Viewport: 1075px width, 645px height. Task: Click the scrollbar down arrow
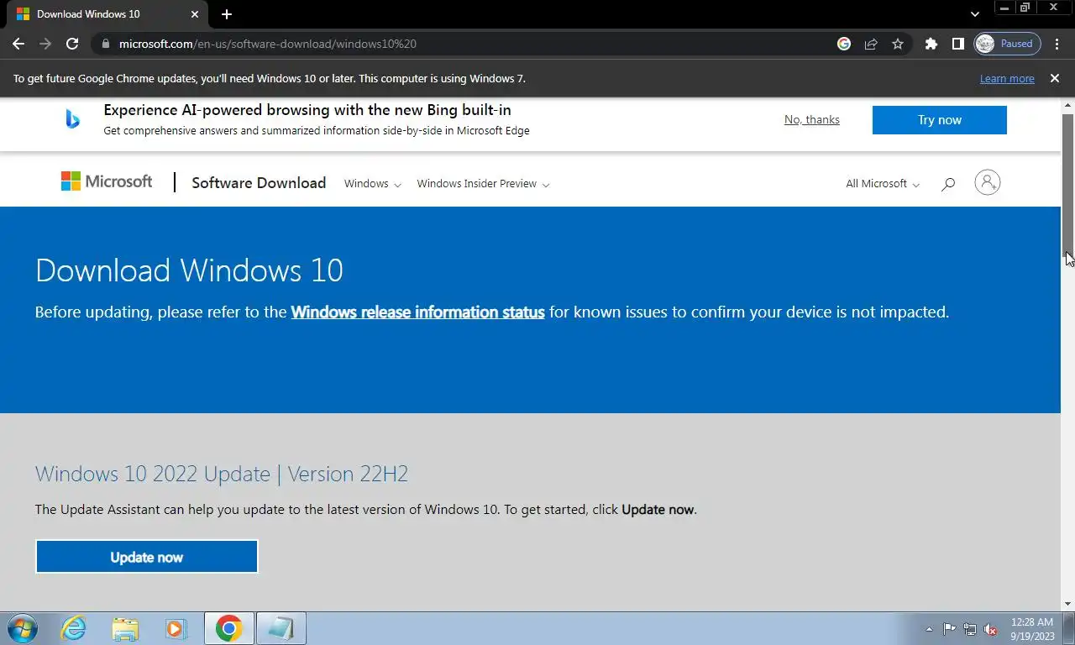pos(1067,604)
